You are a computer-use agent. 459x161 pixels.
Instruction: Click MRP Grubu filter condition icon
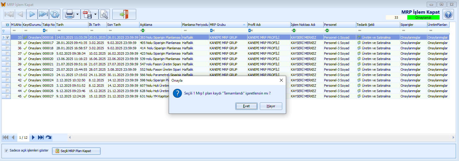click(x=212, y=30)
